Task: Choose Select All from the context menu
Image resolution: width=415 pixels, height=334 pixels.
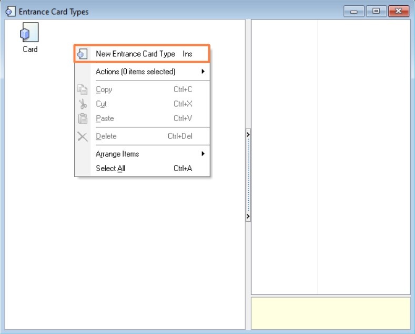Action: click(110, 169)
